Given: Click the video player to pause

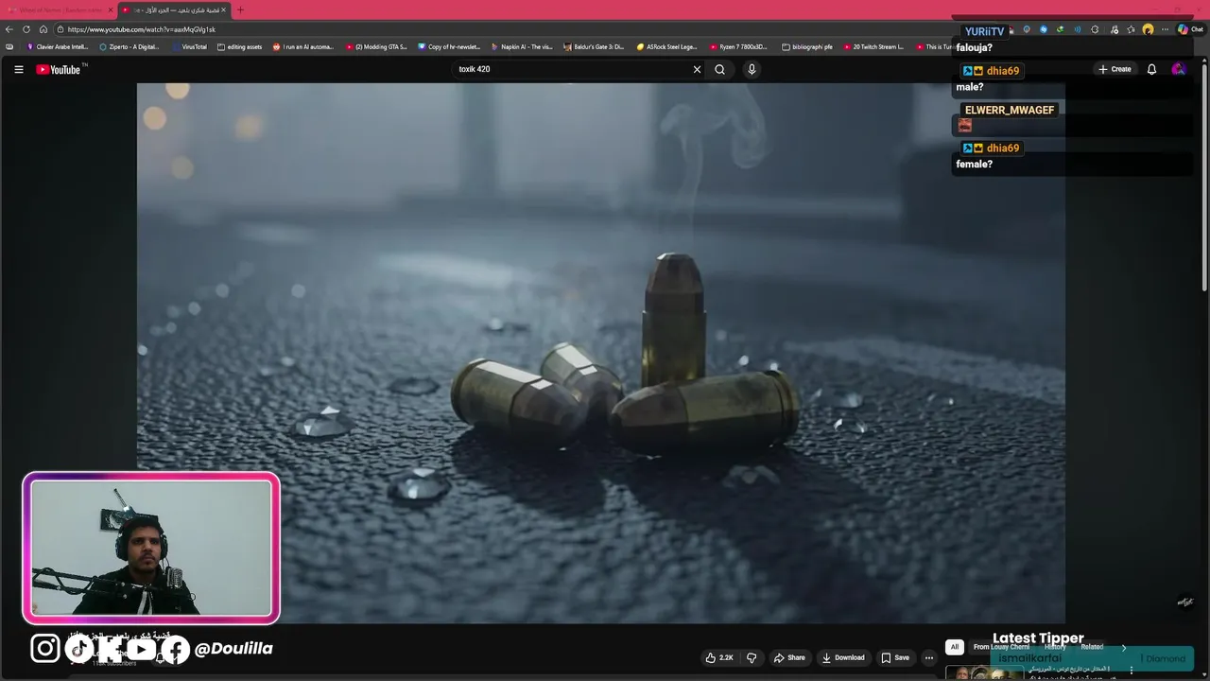Looking at the screenshot, I should 601,353.
